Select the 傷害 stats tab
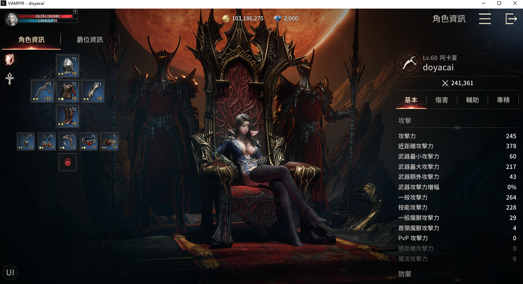The width and height of the screenshot is (523, 284). pyautogui.click(x=442, y=100)
